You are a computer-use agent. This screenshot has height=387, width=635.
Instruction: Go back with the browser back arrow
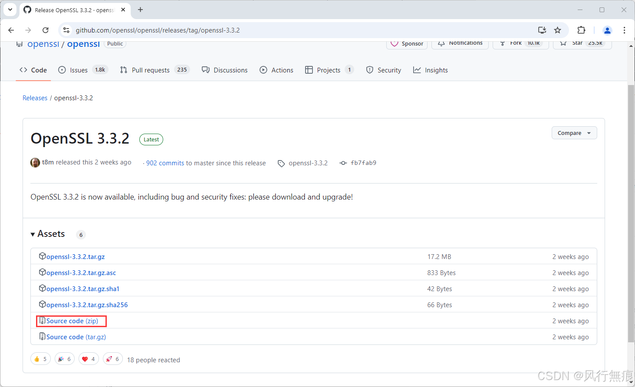click(11, 30)
